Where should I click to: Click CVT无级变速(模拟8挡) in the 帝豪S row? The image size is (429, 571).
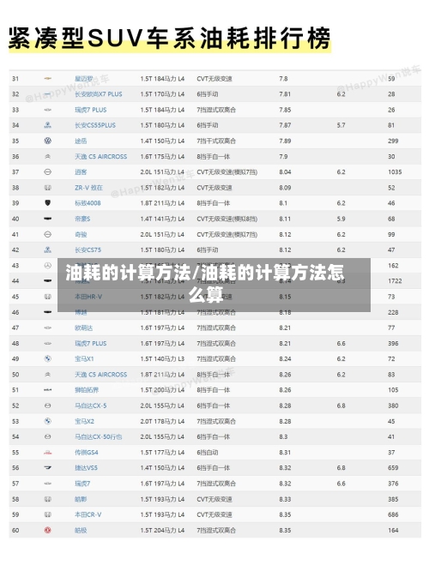tap(227, 219)
